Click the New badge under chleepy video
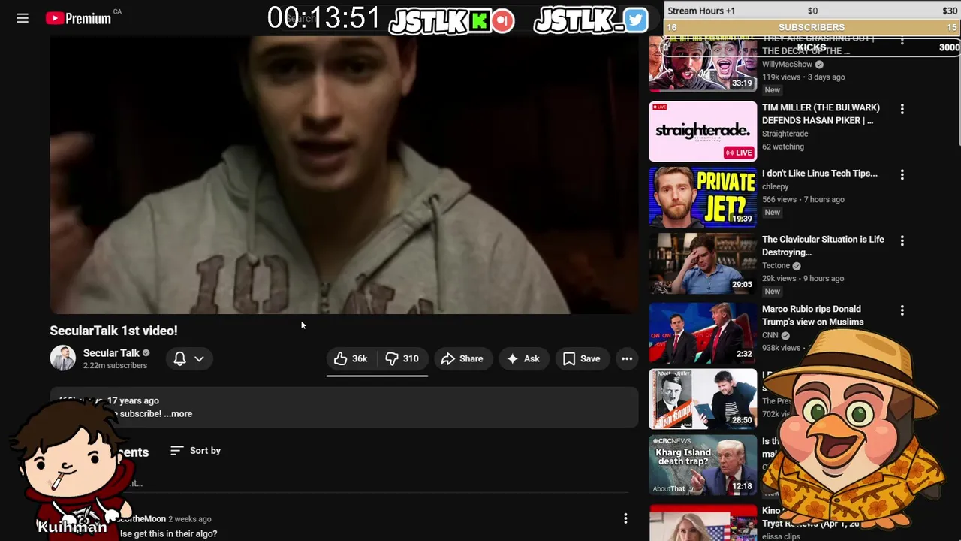The image size is (961, 541). pyautogui.click(x=773, y=213)
